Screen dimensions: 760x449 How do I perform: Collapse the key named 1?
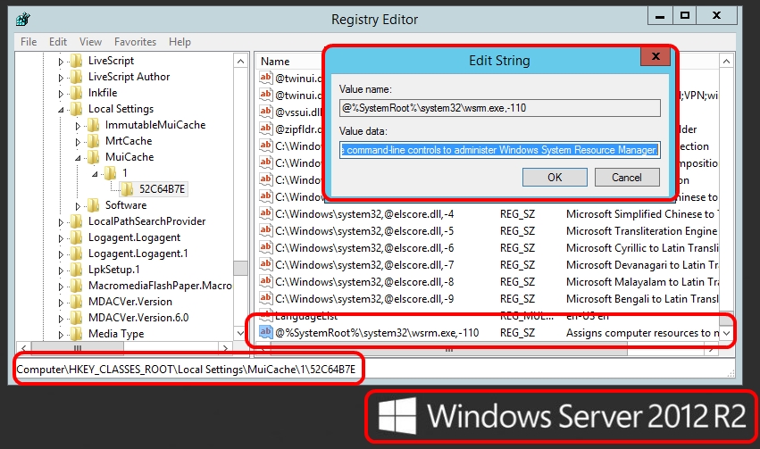click(x=95, y=174)
